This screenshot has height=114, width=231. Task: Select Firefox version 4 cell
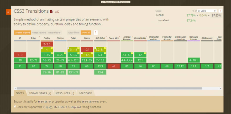(x=47, y=49)
